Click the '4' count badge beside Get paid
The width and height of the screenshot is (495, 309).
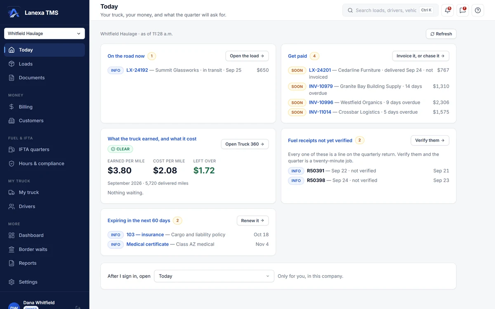click(x=315, y=56)
